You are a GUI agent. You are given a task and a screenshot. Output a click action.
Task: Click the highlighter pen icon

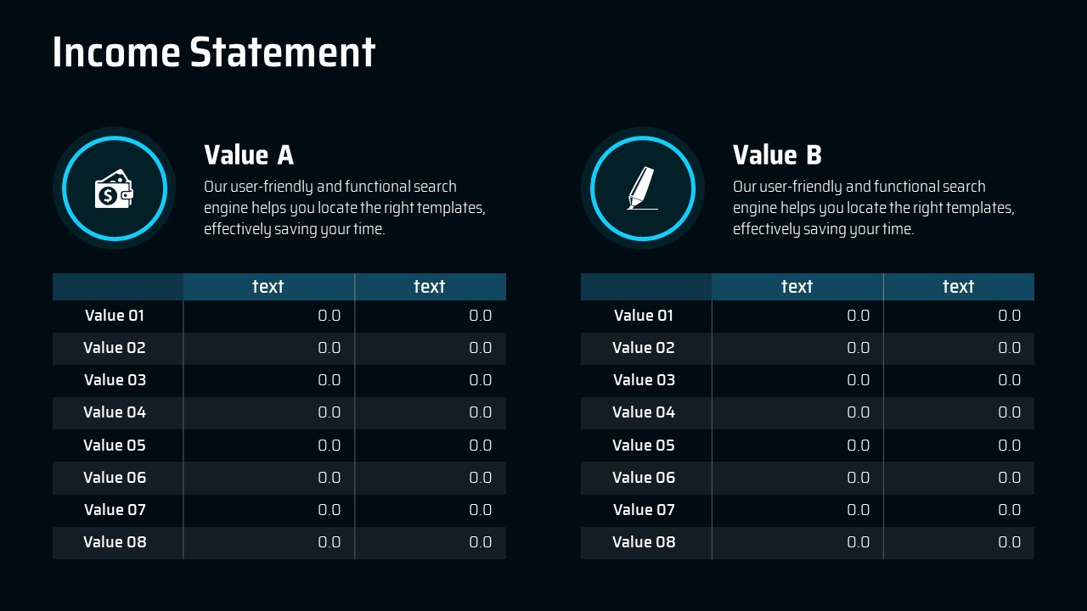click(642, 188)
